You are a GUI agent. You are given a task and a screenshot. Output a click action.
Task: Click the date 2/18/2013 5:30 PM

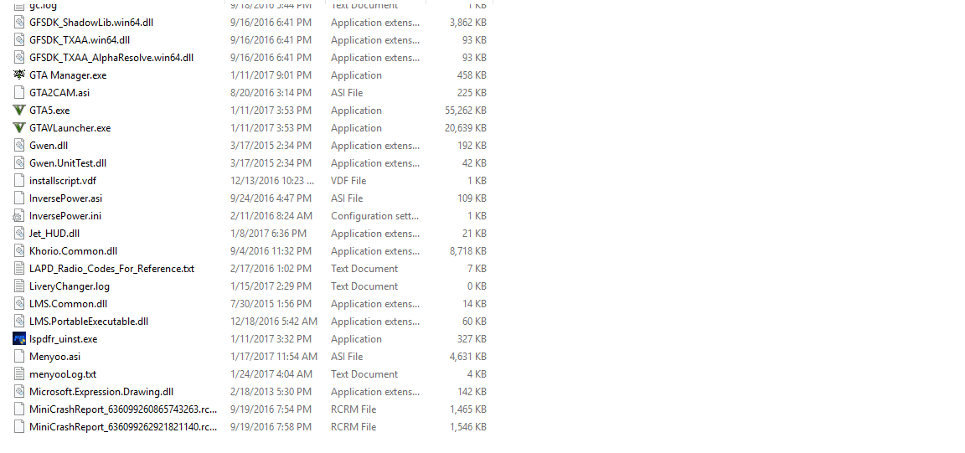[271, 391]
